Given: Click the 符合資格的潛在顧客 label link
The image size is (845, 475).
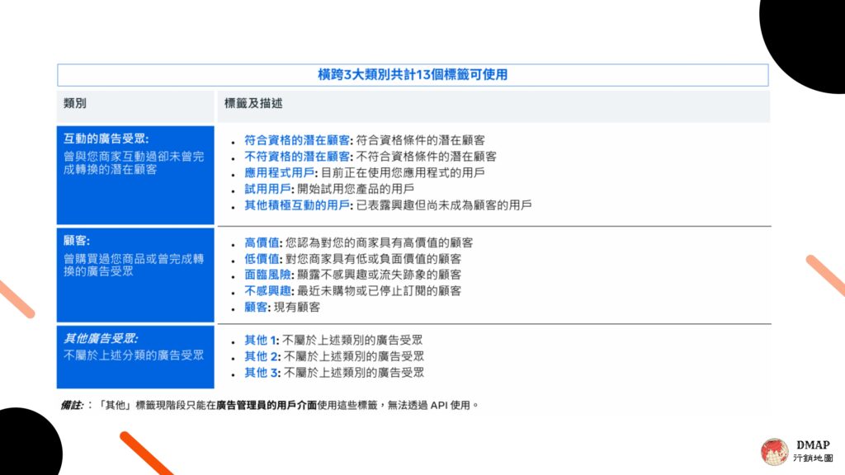Looking at the screenshot, I should (x=297, y=140).
